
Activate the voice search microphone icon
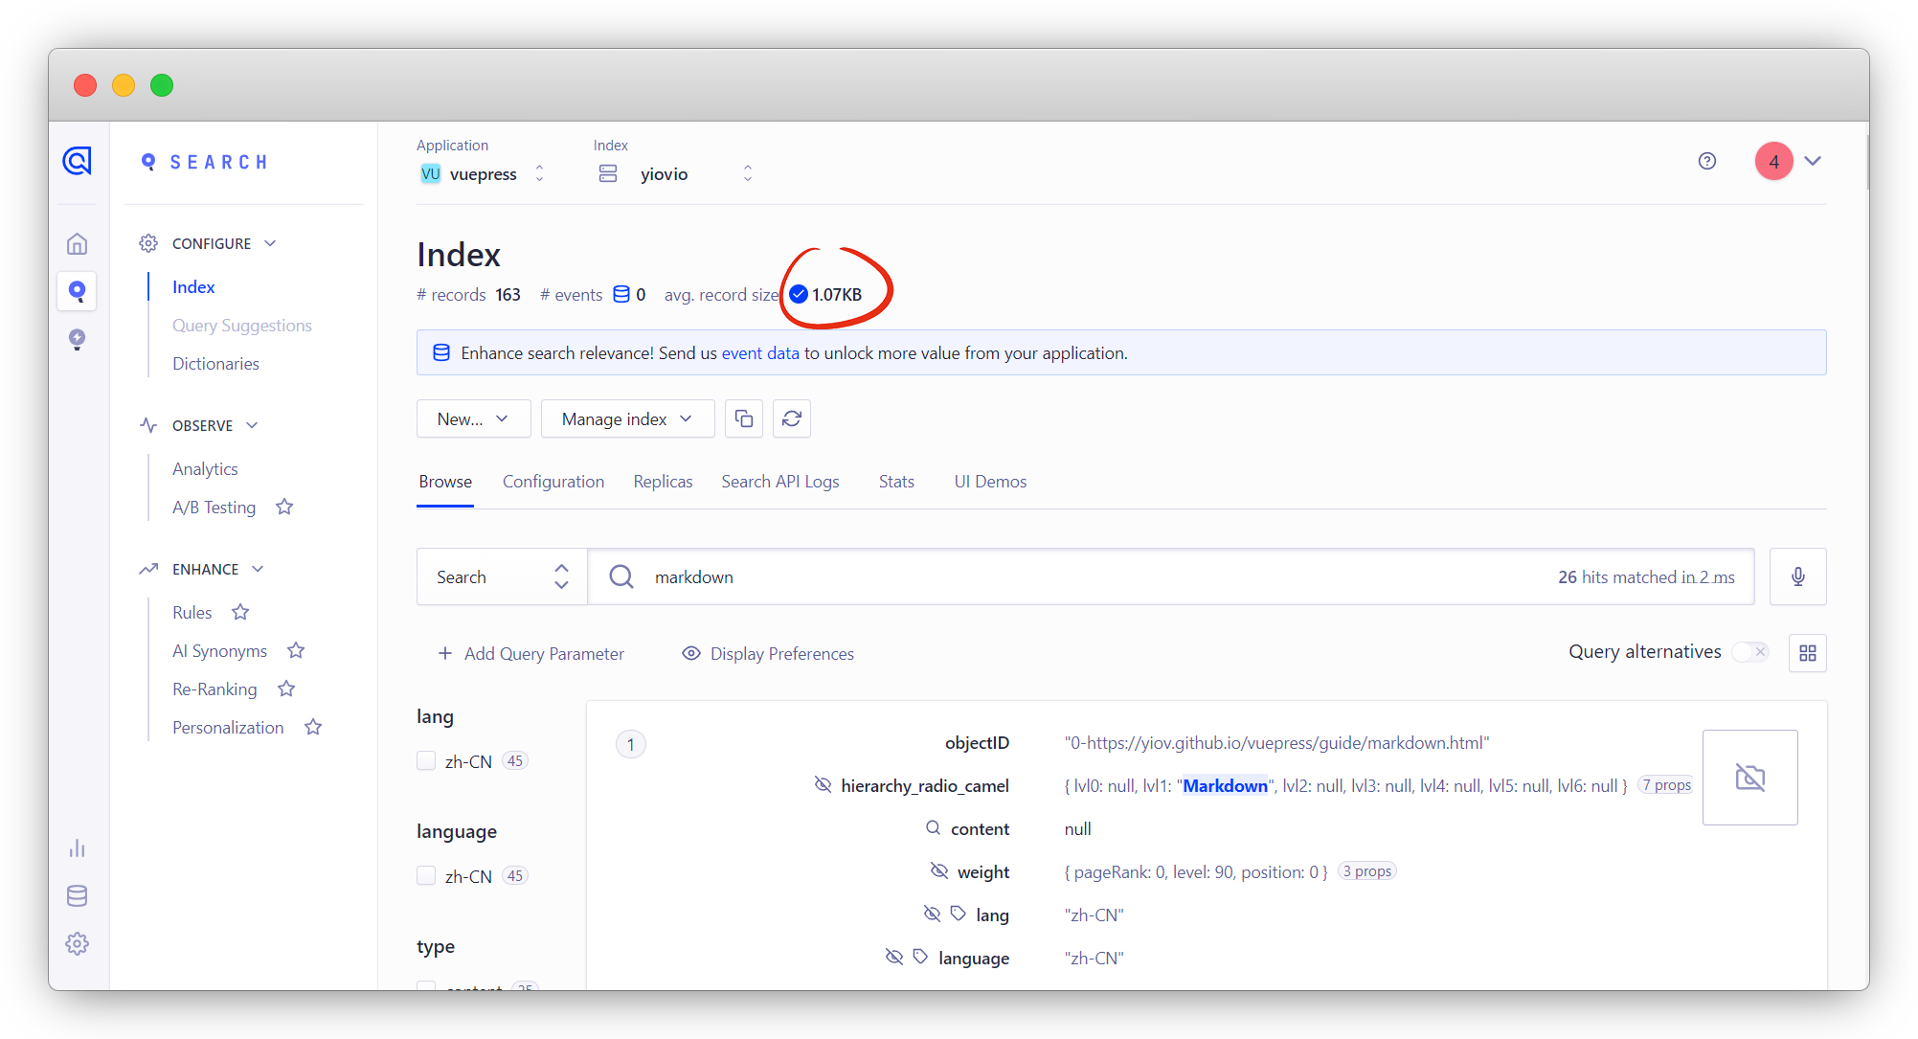[x=1798, y=576]
